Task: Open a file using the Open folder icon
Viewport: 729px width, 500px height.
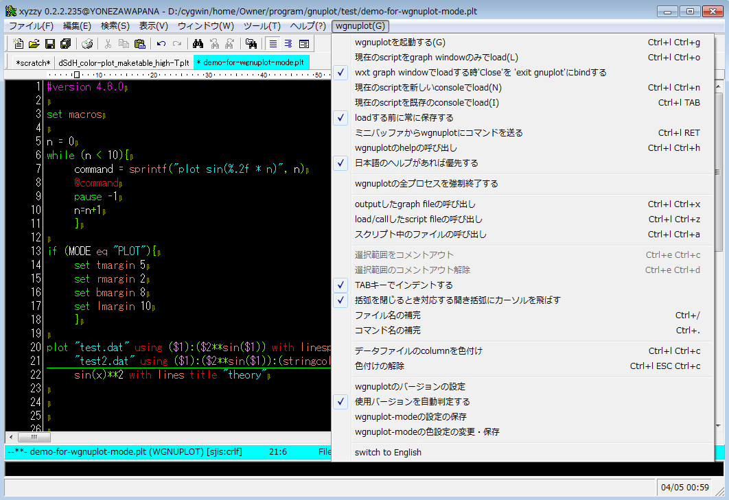Action: click(33, 43)
